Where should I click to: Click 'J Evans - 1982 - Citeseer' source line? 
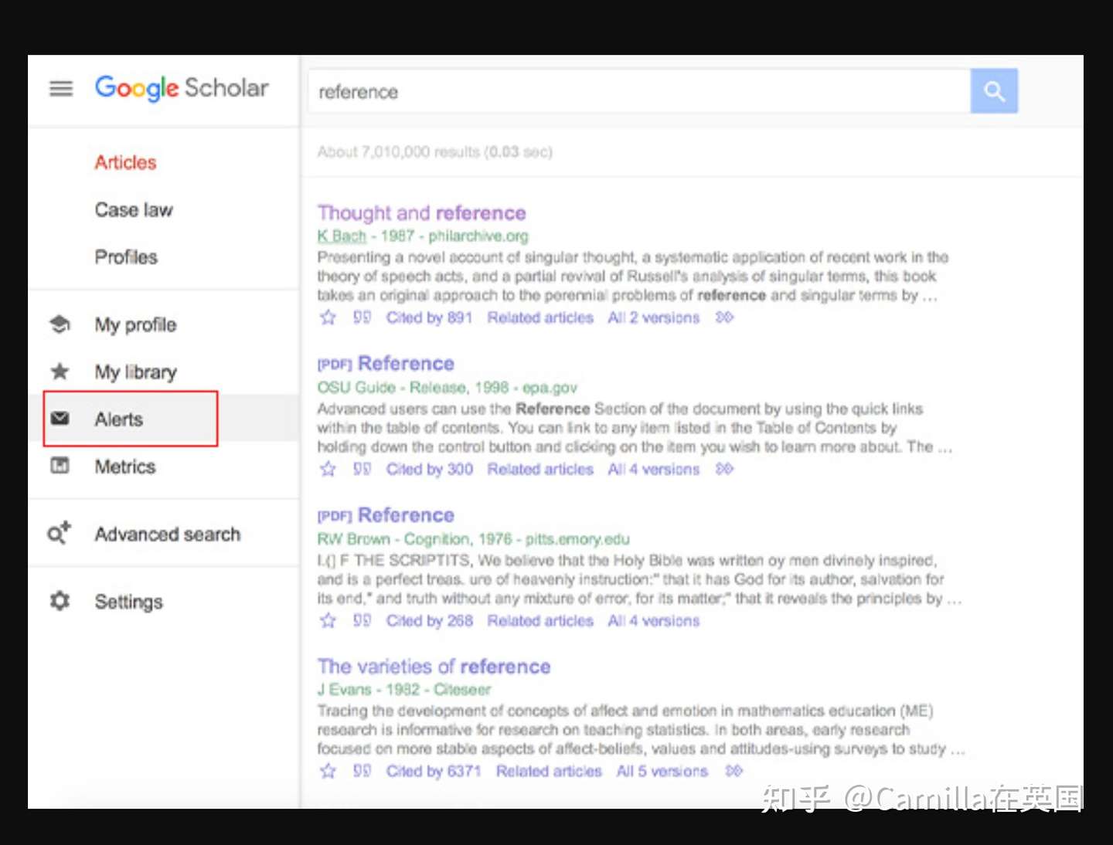(x=403, y=689)
